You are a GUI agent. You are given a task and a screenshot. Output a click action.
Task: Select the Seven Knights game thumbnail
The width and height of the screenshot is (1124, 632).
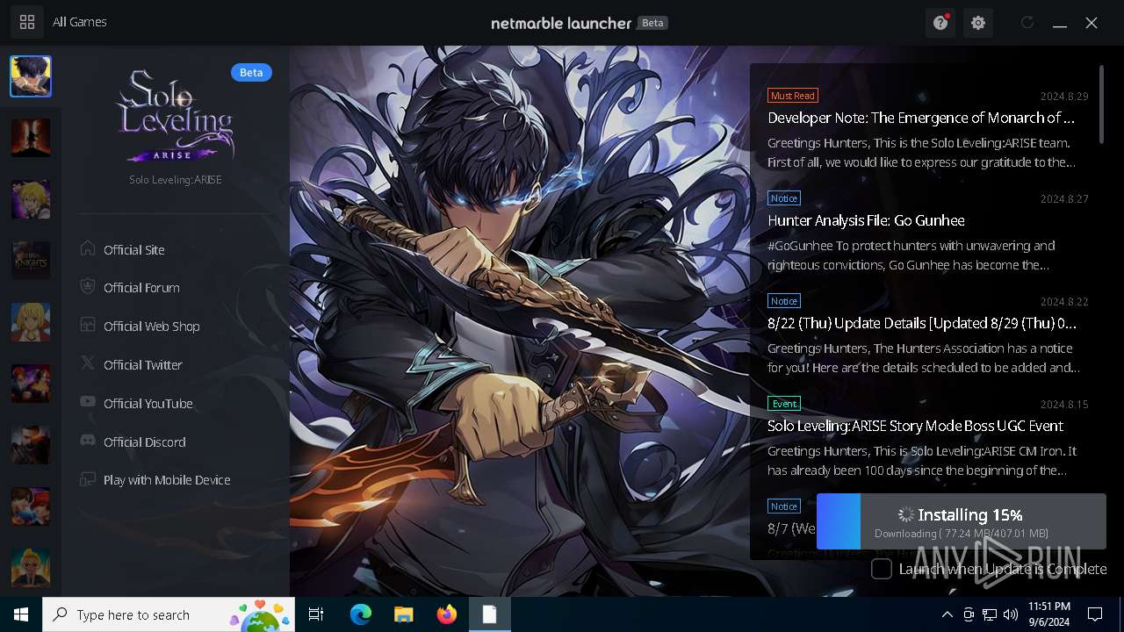pyautogui.click(x=31, y=261)
